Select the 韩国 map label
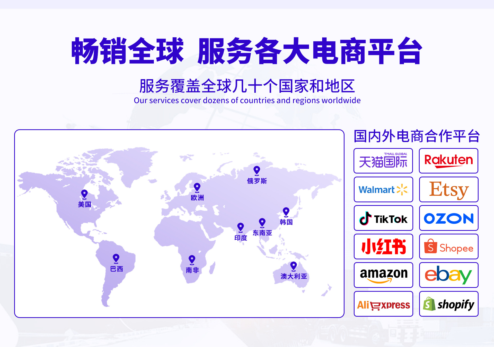 (x=286, y=222)
